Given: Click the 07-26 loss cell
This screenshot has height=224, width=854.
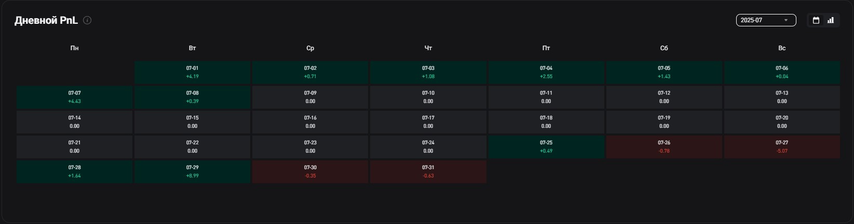Looking at the screenshot, I should 664,147.
